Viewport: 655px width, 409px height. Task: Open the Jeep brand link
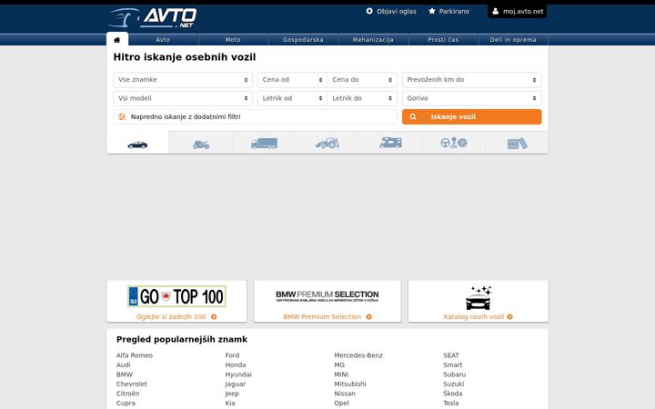(232, 394)
